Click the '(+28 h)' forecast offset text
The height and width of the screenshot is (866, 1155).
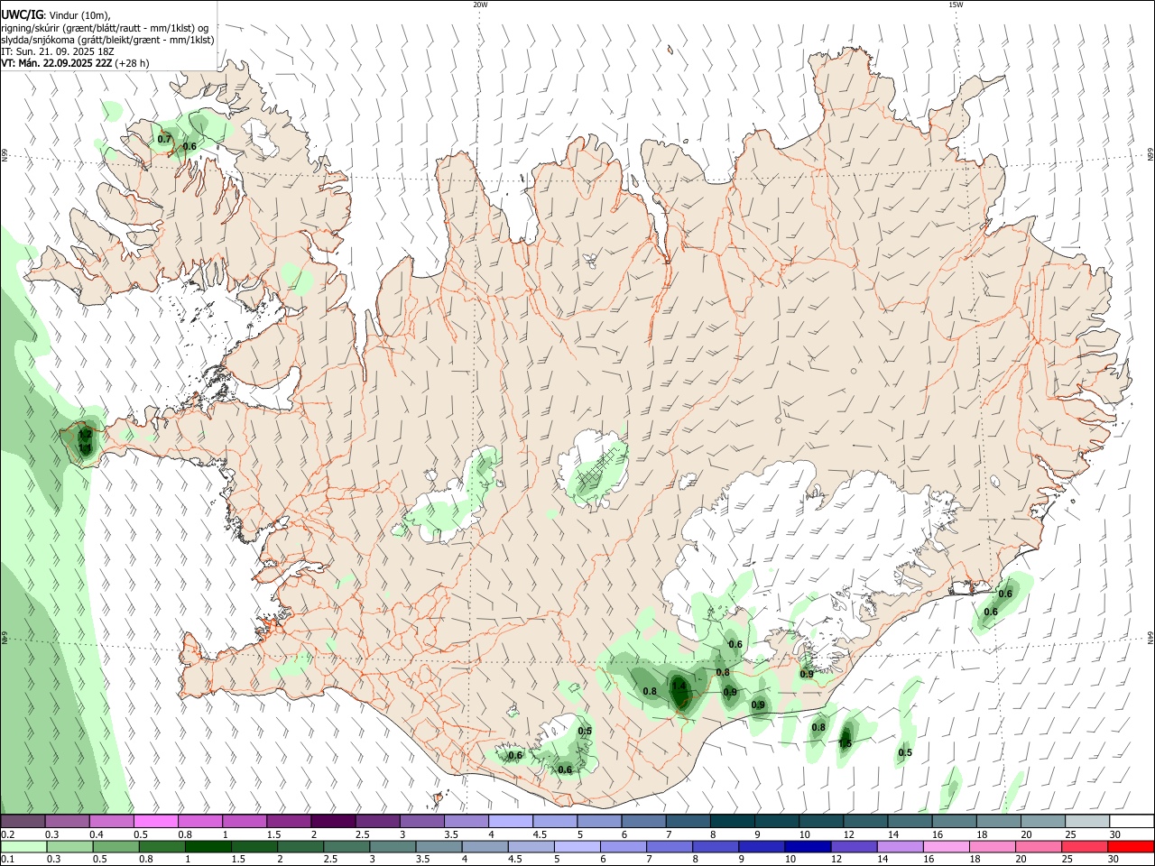point(132,63)
